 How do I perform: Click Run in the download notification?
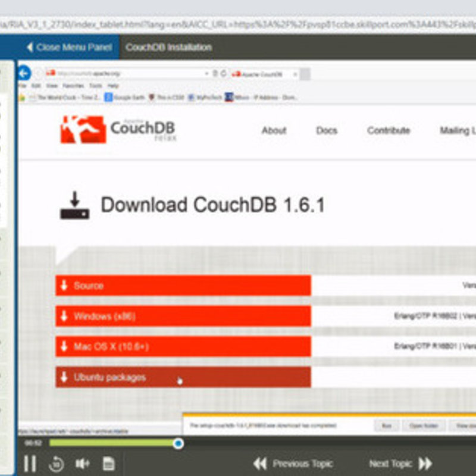coord(386,426)
